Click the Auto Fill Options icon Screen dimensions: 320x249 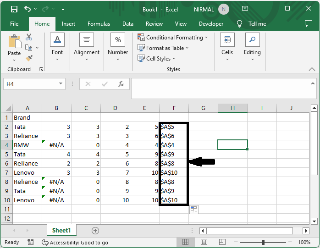coord(194,210)
